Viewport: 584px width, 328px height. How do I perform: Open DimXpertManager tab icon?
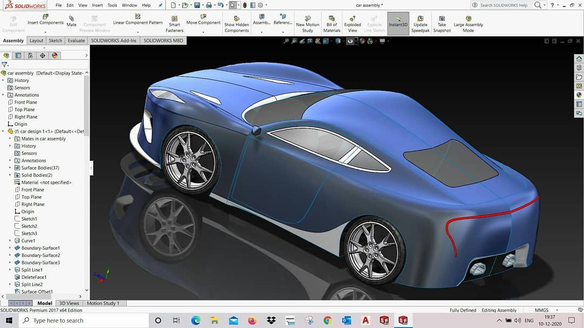click(x=43, y=56)
